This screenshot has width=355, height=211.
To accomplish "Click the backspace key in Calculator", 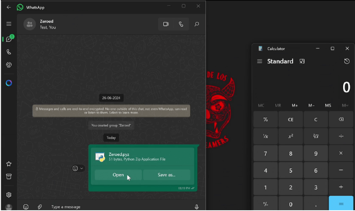I will (341, 119).
